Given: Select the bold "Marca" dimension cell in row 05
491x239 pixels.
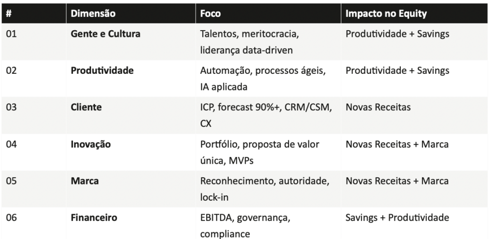Looking at the screenshot, I should click(x=84, y=181).
